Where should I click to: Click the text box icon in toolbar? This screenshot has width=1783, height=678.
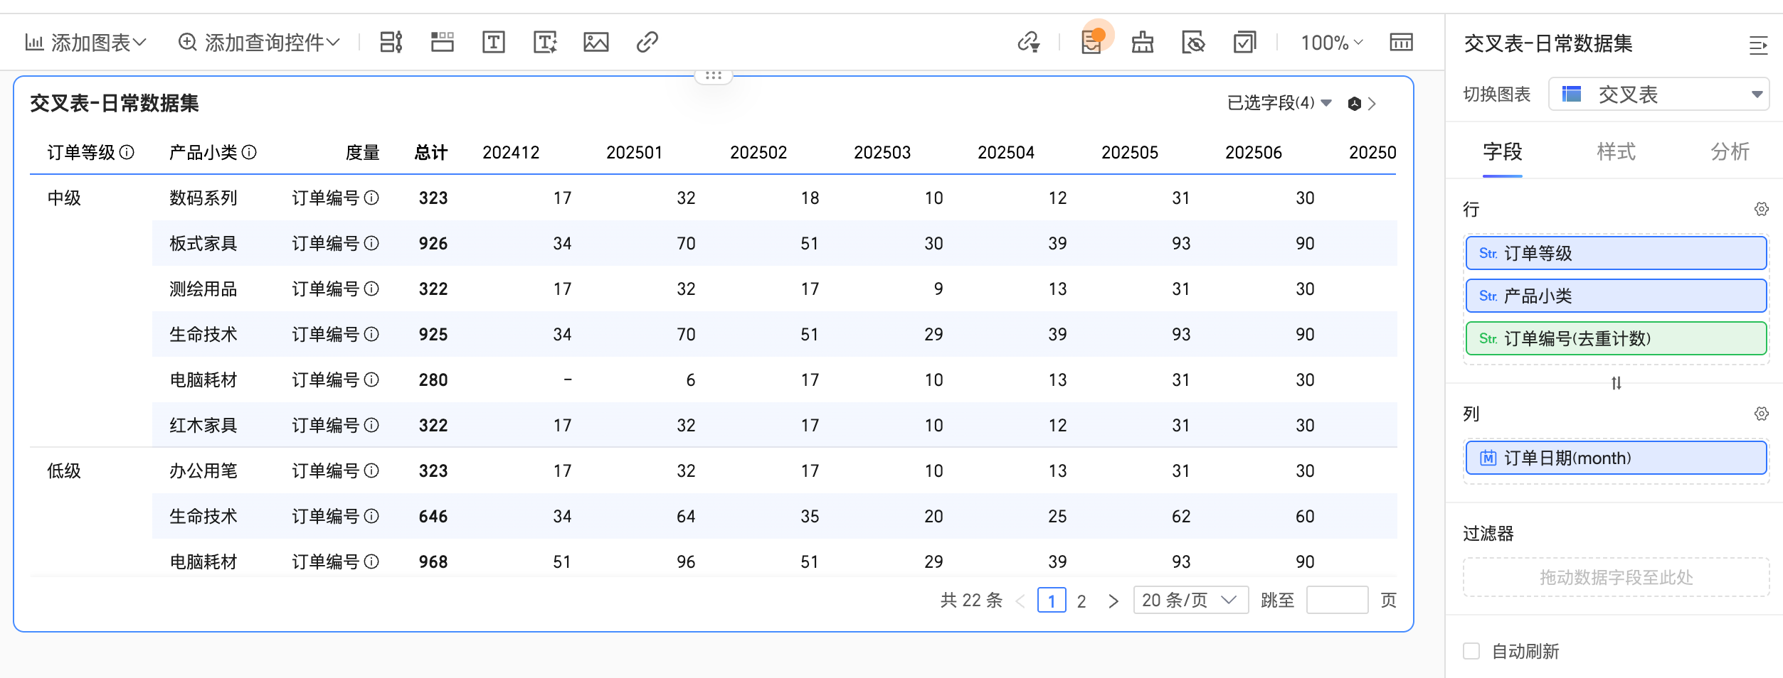coord(493,43)
